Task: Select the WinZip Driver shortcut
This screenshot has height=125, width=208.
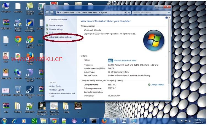Action: [x=18, y=25]
